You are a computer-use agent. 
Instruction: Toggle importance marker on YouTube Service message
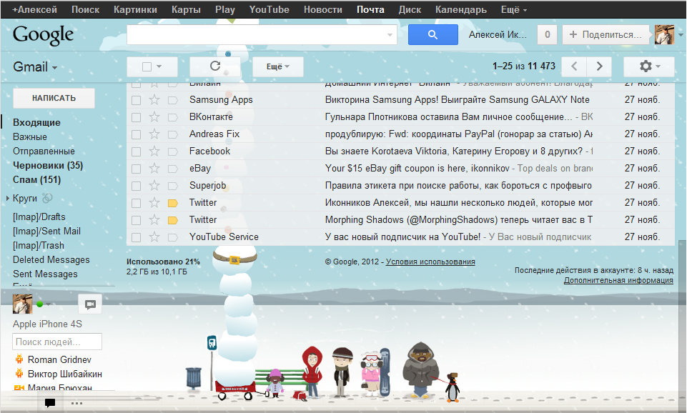click(x=173, y=238)
